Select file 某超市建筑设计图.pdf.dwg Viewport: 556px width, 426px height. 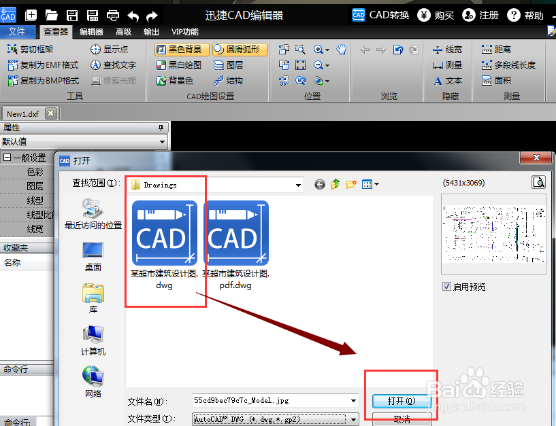(x=236, y=245)
